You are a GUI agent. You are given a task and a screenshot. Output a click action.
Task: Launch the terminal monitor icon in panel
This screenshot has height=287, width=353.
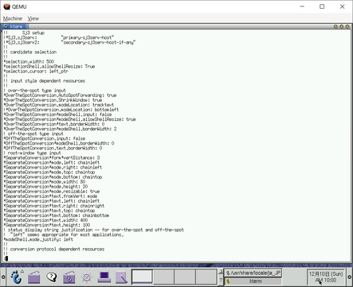tap(104, 277)
